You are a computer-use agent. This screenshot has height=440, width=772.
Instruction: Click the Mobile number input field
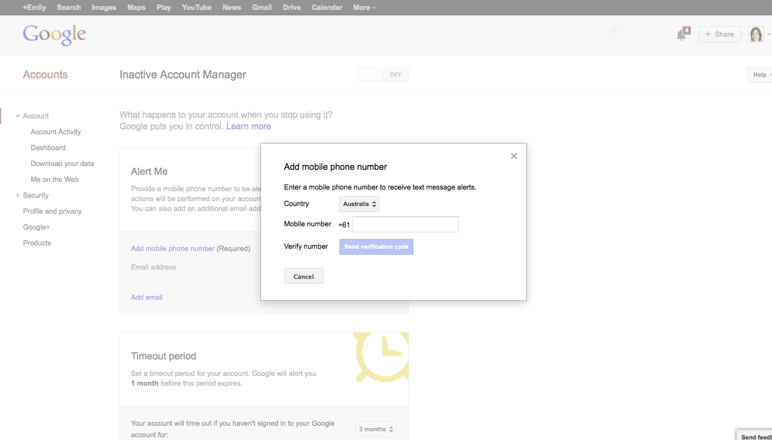405,225
